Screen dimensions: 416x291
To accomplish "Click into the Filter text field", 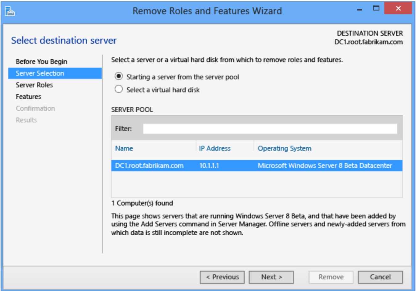I will click(270, 129).
